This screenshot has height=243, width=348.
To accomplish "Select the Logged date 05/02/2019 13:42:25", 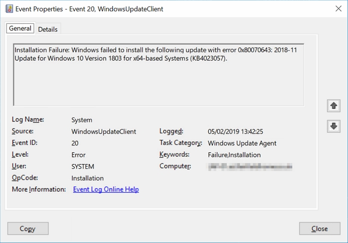I will 235,131.
